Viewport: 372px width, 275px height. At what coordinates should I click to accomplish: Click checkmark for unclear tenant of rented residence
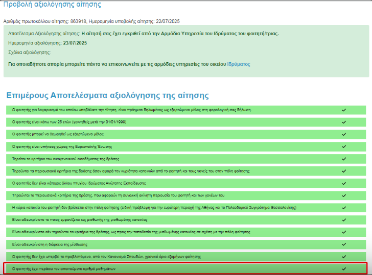(343, 219)
